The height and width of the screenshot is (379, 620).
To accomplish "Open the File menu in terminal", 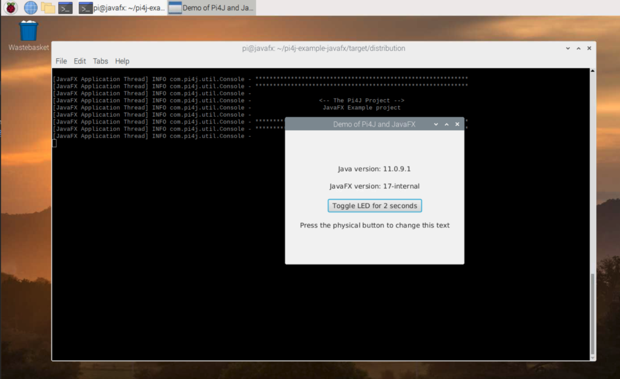I will (61, 61).
